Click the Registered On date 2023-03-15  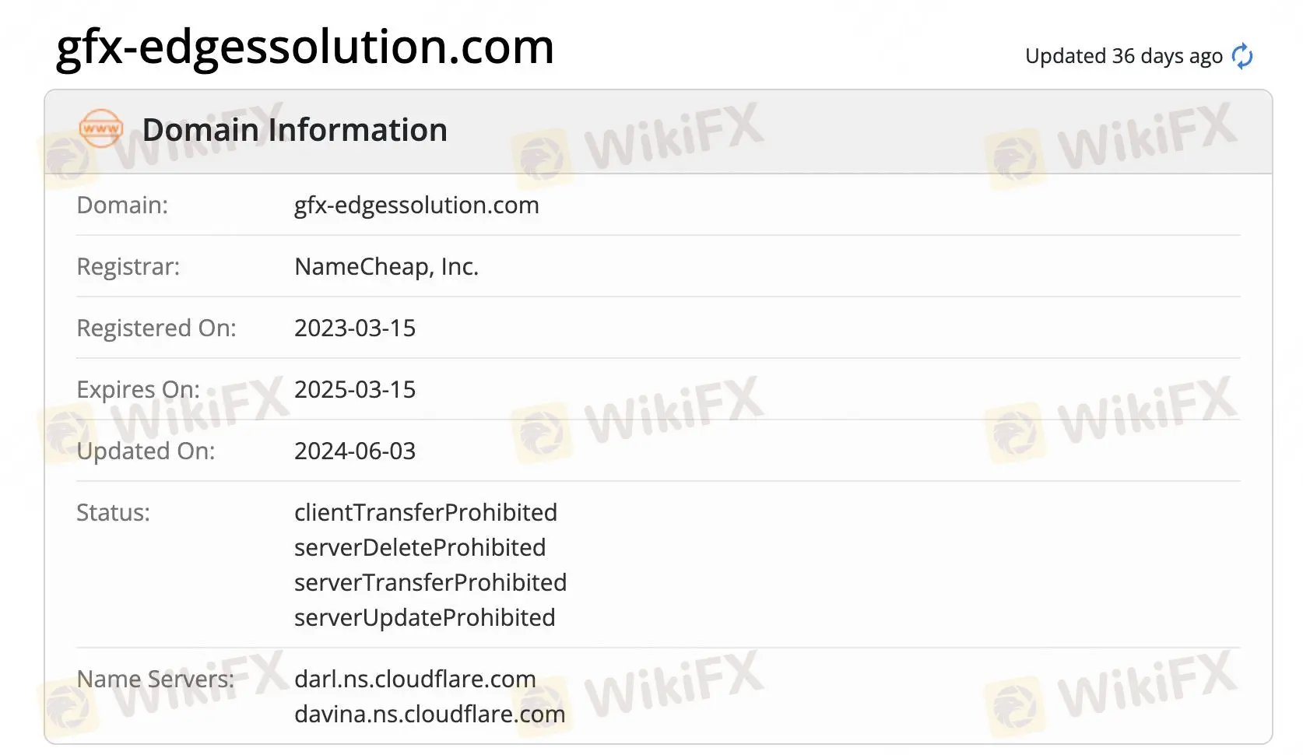pyautogui.click(x=355, y=328)
